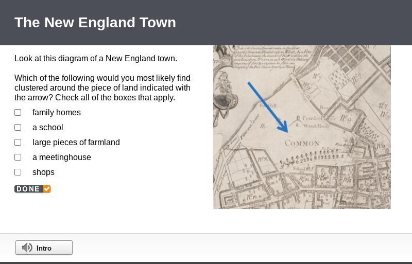The height and width of the screenshot is (264, 412).
Task: Check the 'family homes' checkbox
Action: click(x=18, y=112)
